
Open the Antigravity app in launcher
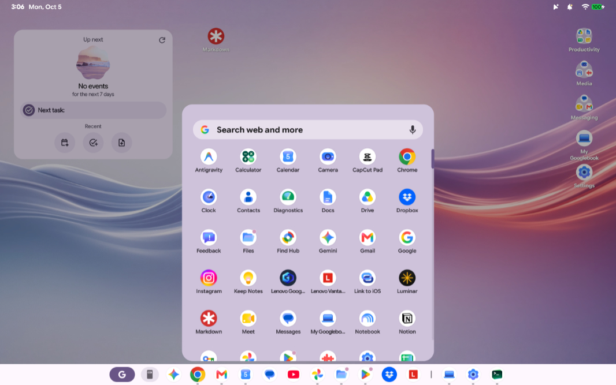[209, 157]
